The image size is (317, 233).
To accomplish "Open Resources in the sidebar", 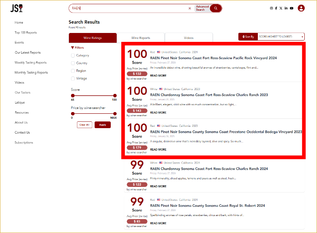I will [x=22, y=112].
